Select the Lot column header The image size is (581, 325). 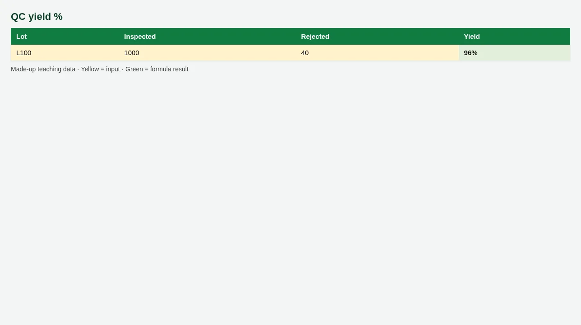pos(65,37)
